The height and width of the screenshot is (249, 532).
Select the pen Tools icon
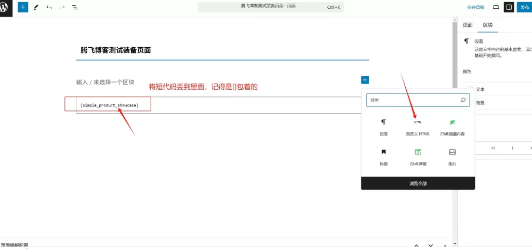(36, 7)
